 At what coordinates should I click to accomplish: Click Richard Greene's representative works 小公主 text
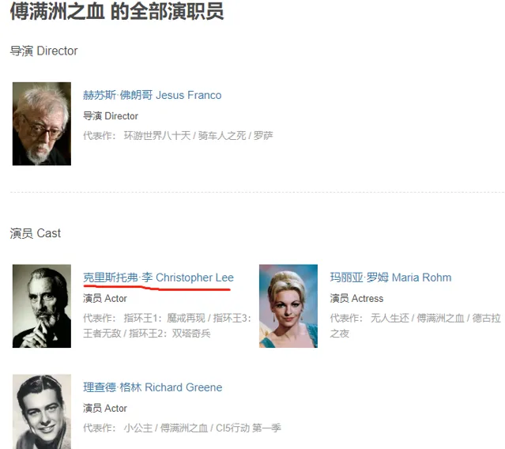click(x=138, y=428)
